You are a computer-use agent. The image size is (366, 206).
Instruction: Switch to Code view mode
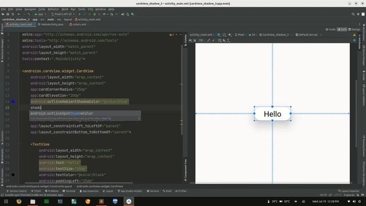331,29
